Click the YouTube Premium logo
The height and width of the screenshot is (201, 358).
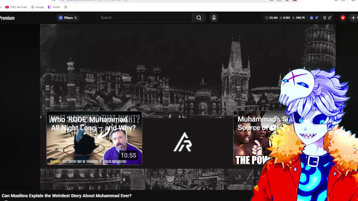click(7, 18)
